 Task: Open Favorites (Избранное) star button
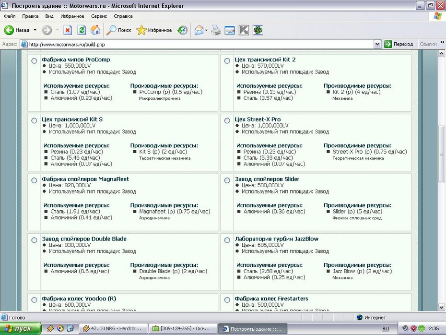(154, 30)
